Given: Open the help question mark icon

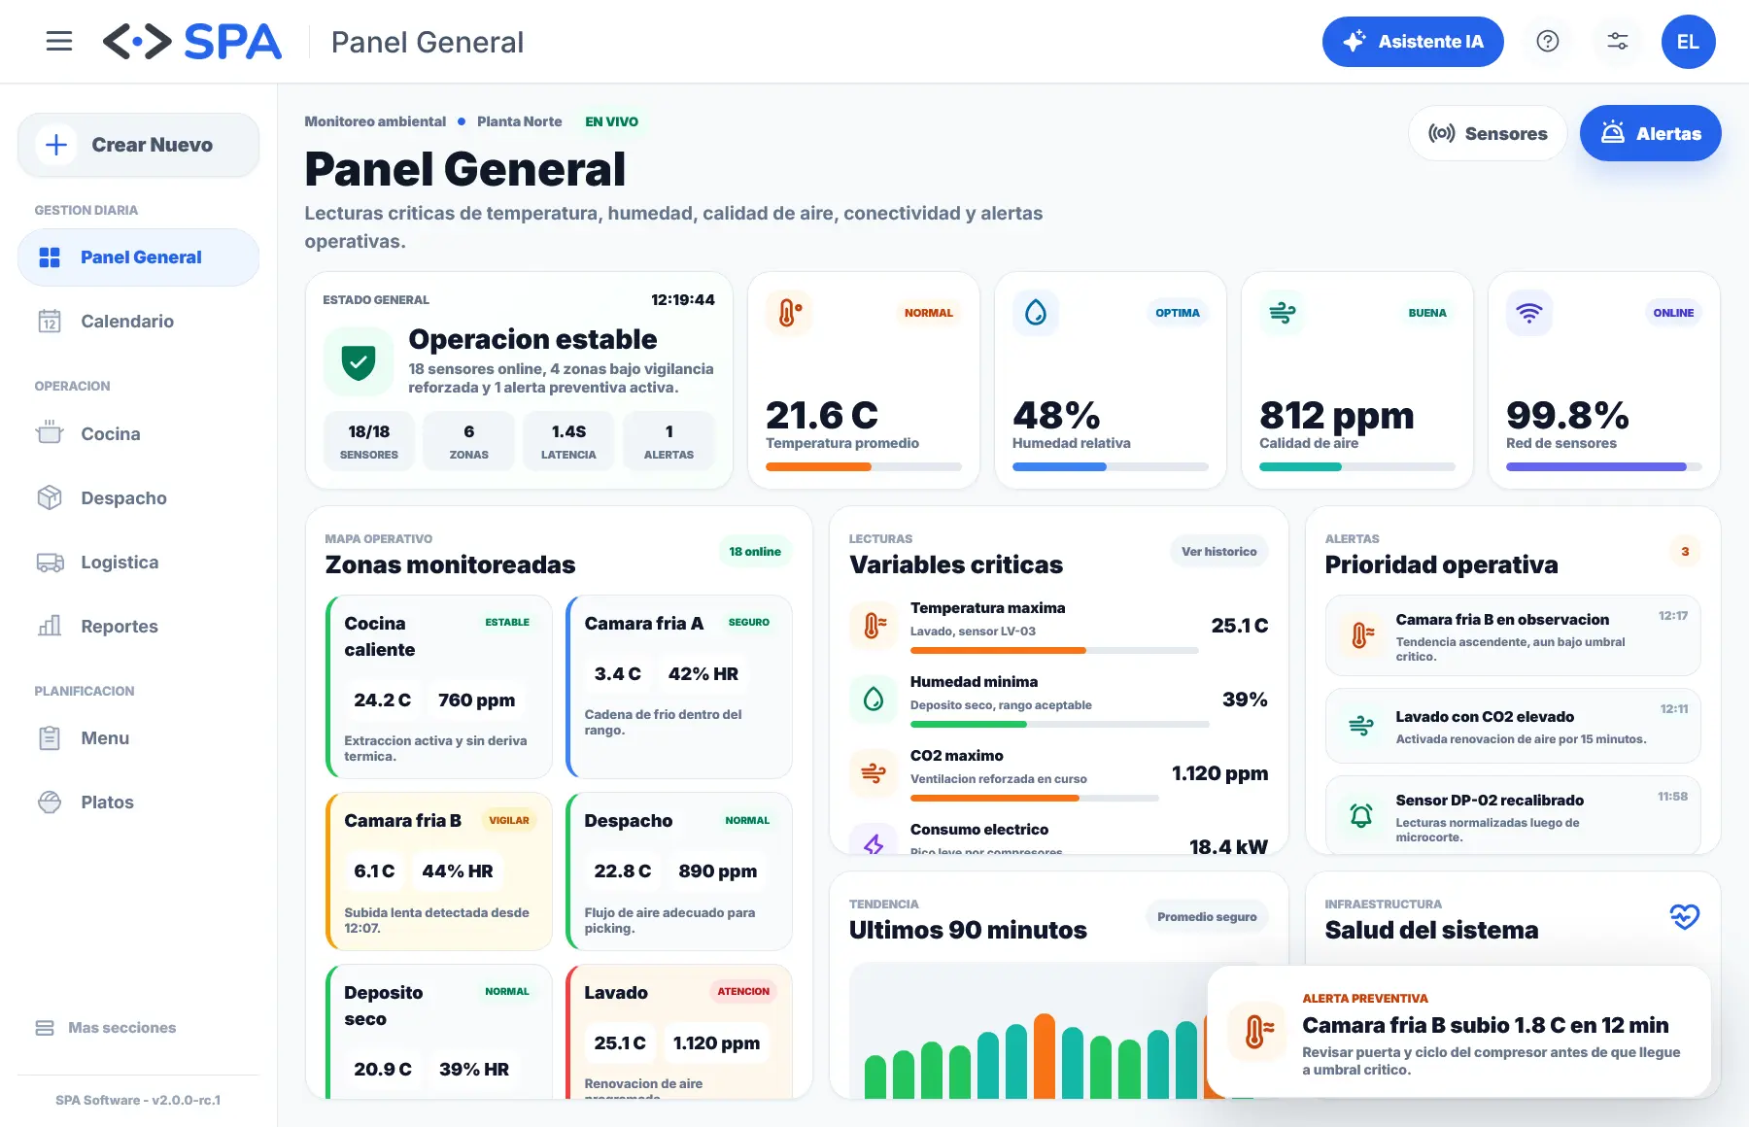Looking at the screenshot, I should (x=1548, y=42).
